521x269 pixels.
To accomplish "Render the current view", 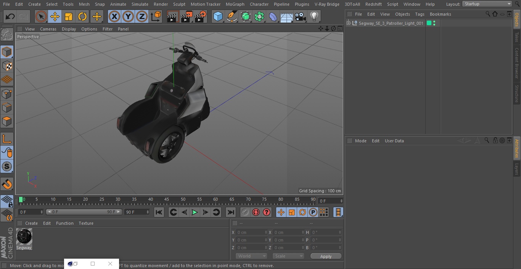I will tap(173, 16).
